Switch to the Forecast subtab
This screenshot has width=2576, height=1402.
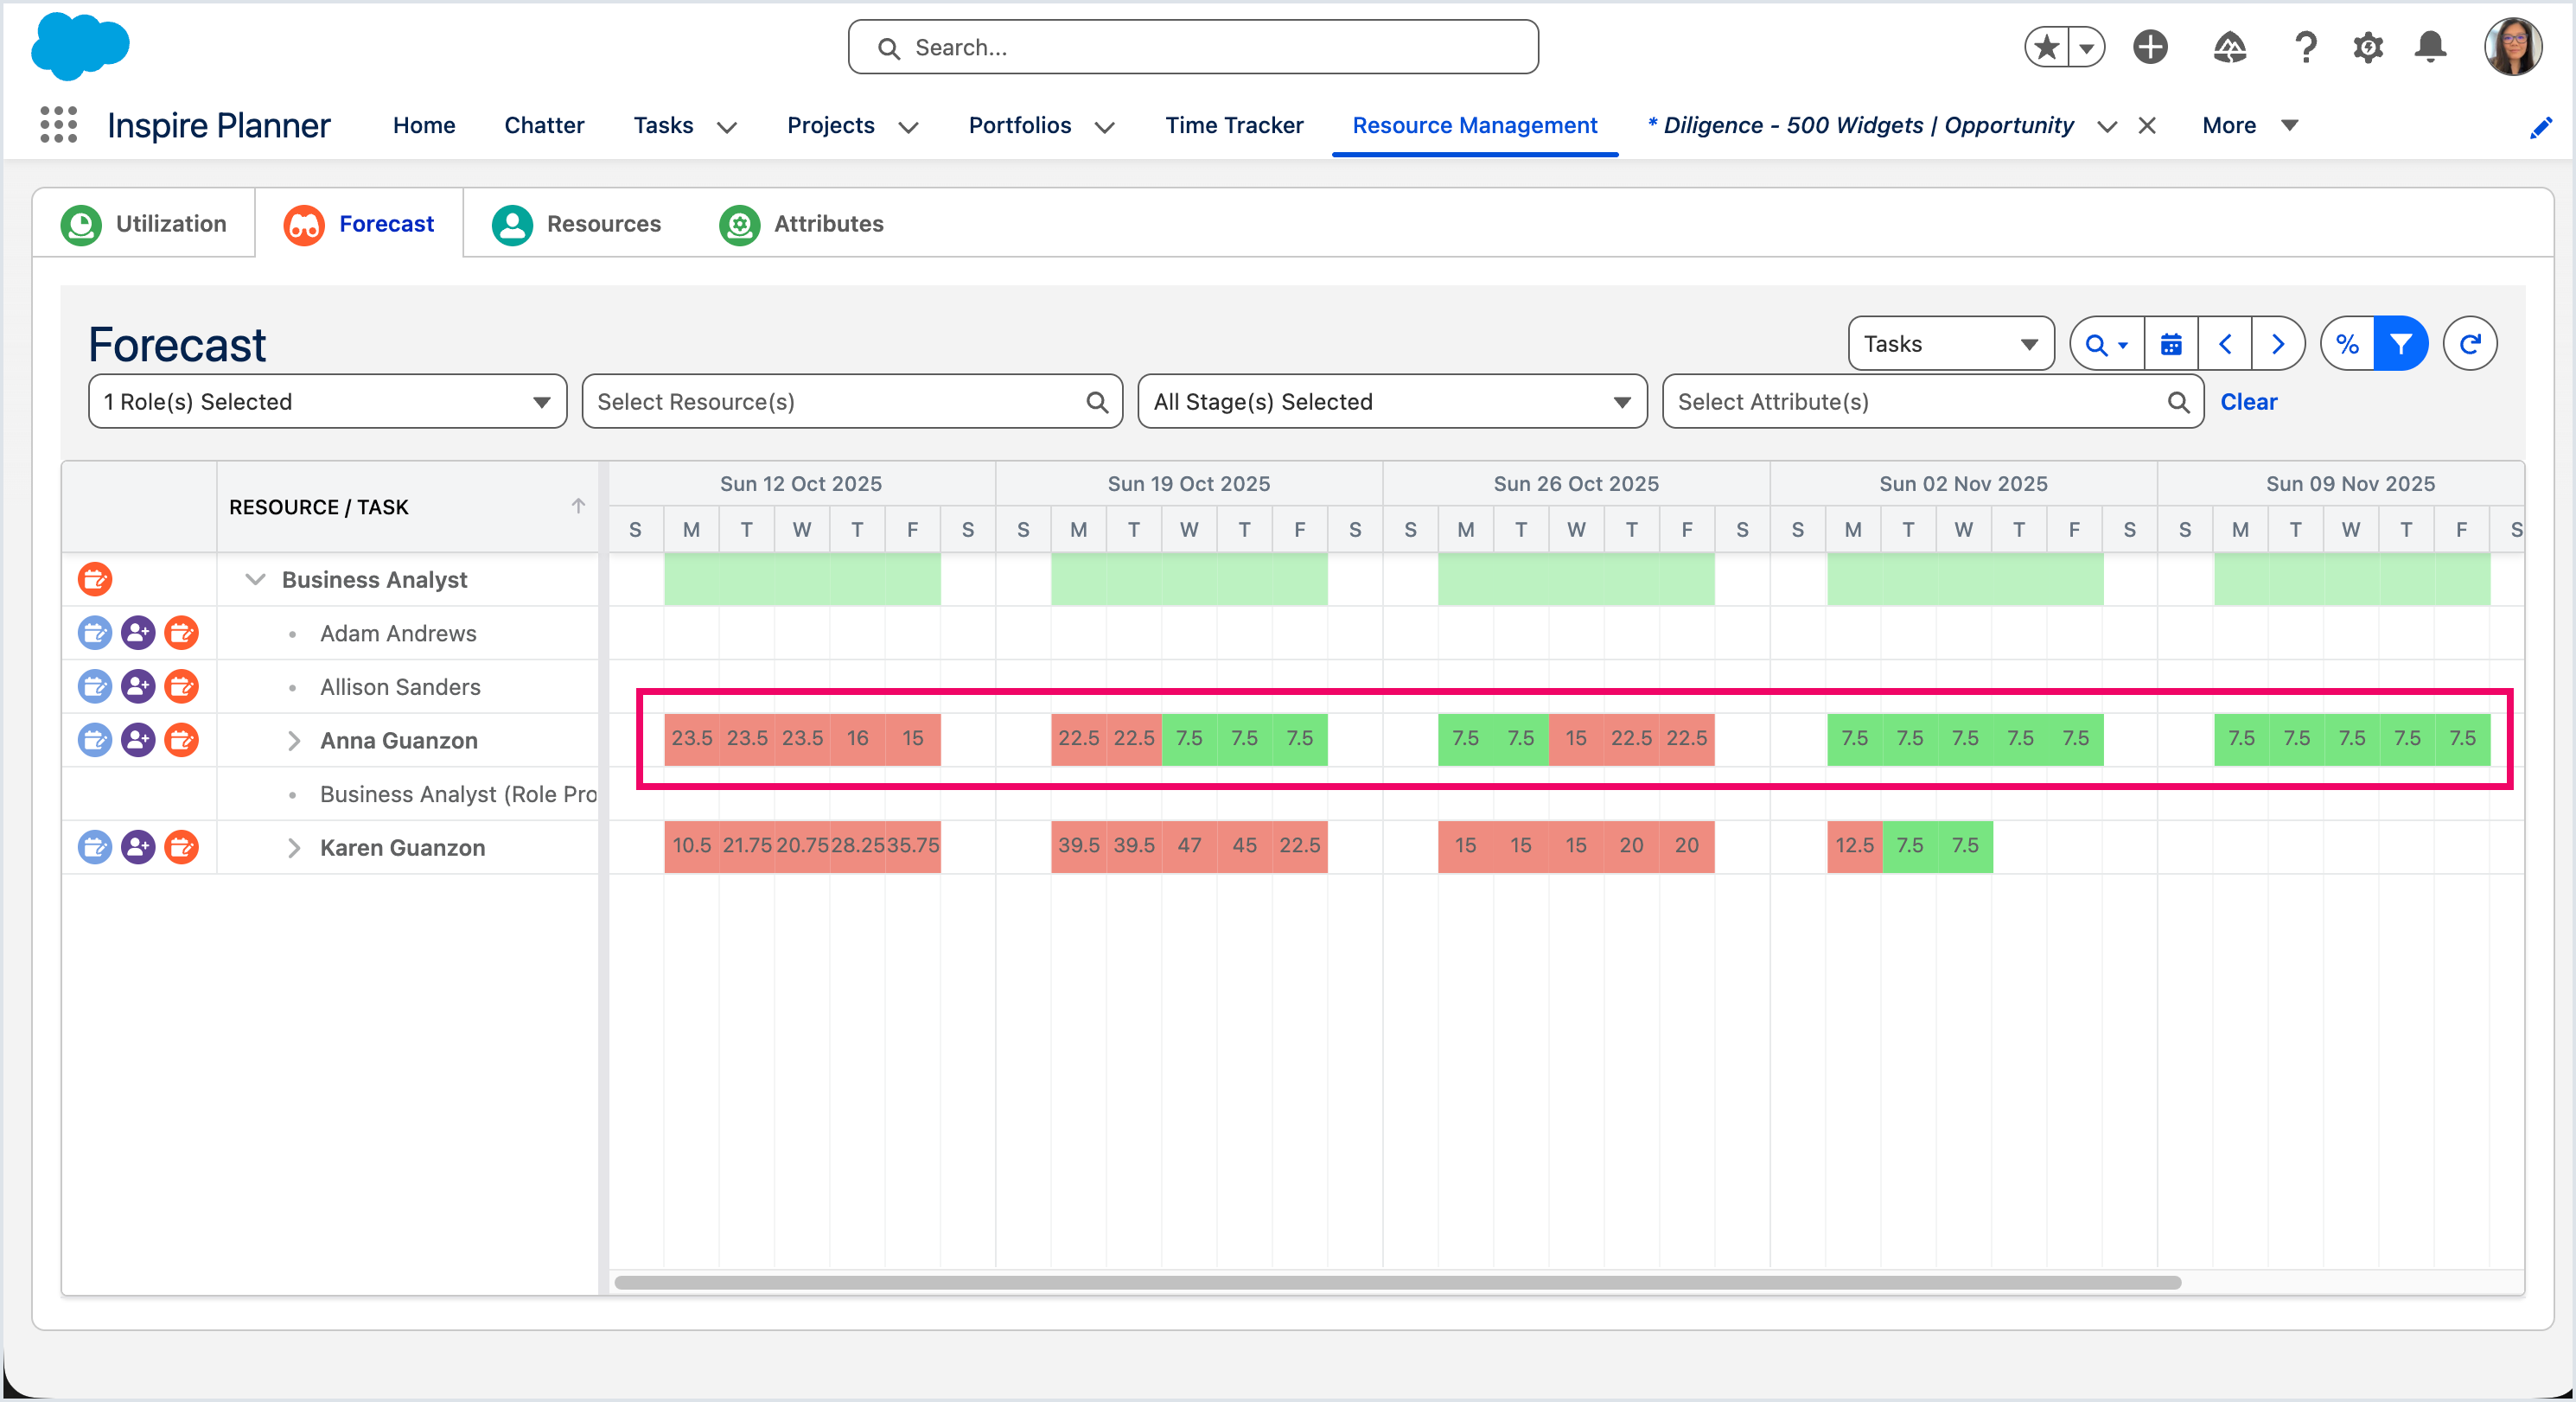(359, 223)
